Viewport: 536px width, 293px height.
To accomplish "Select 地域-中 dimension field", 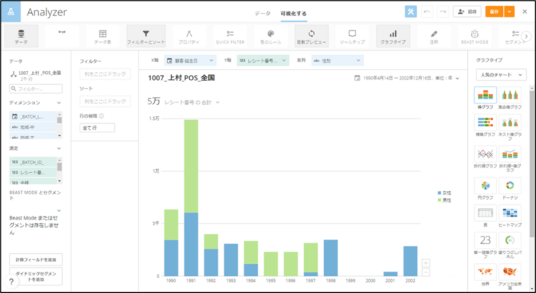I will [33, 127].
